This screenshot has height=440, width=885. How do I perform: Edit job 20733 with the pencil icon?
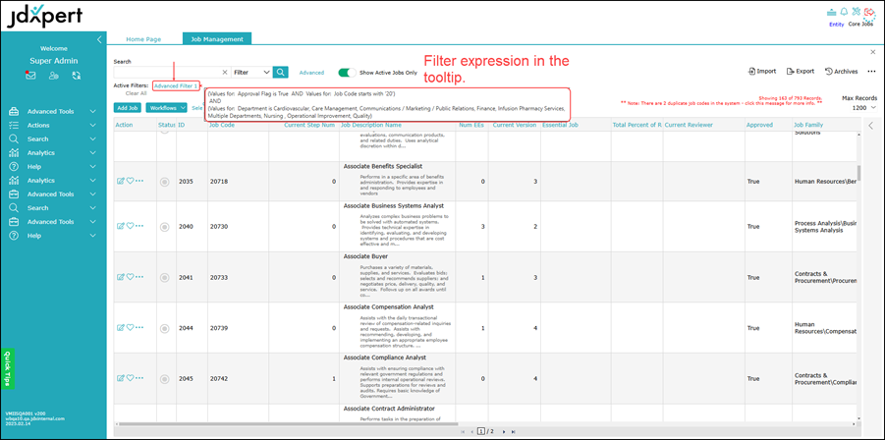(120, 277)
